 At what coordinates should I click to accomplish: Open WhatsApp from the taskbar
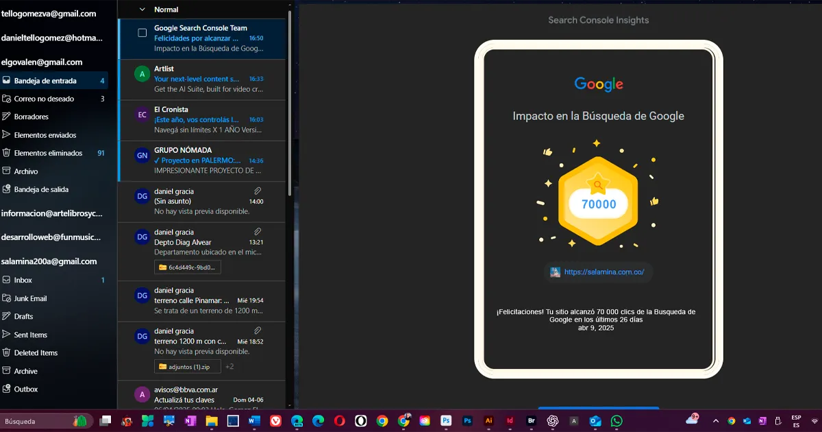click(x=616, y=421)
